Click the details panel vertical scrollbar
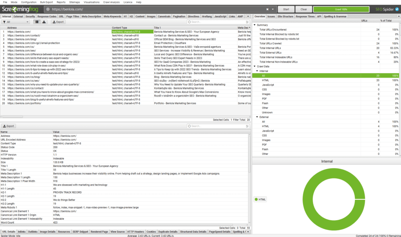Image resolution: width=401 pixels, height=237 pixels. pyautogui.click(x=249, y=153)
